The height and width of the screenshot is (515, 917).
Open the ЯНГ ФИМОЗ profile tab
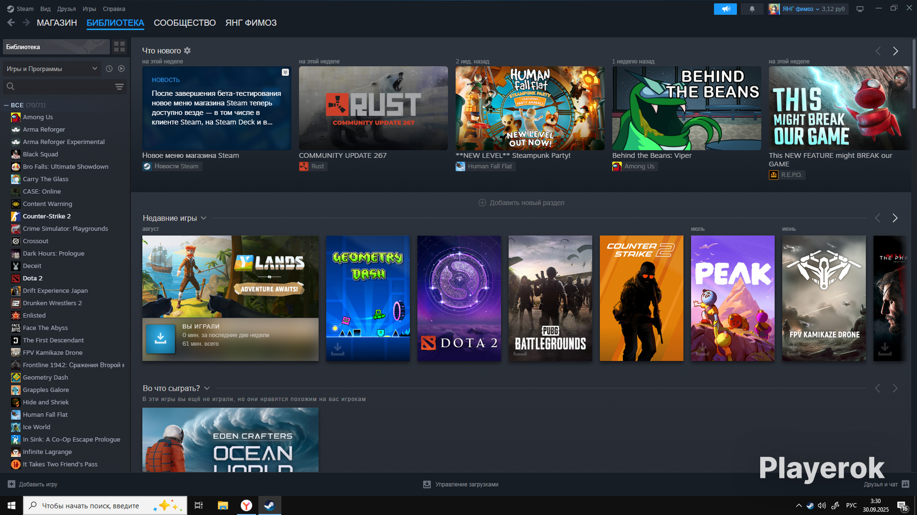click(251, 23)
